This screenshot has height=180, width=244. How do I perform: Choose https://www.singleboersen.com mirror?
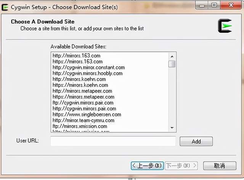pos(87,115)
